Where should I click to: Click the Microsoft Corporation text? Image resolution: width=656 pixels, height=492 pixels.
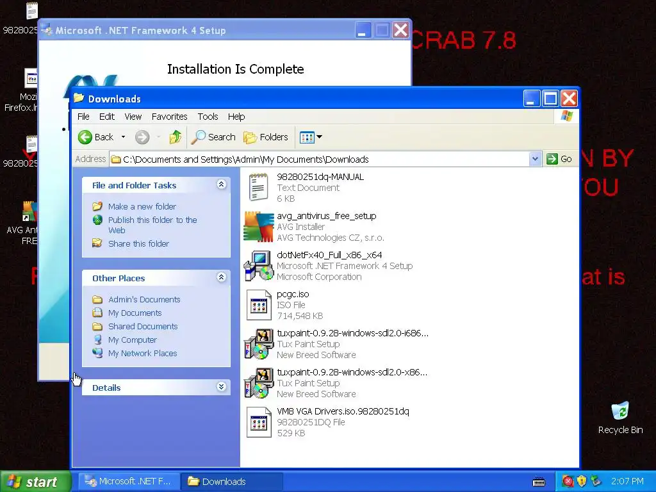click(319, 277)
